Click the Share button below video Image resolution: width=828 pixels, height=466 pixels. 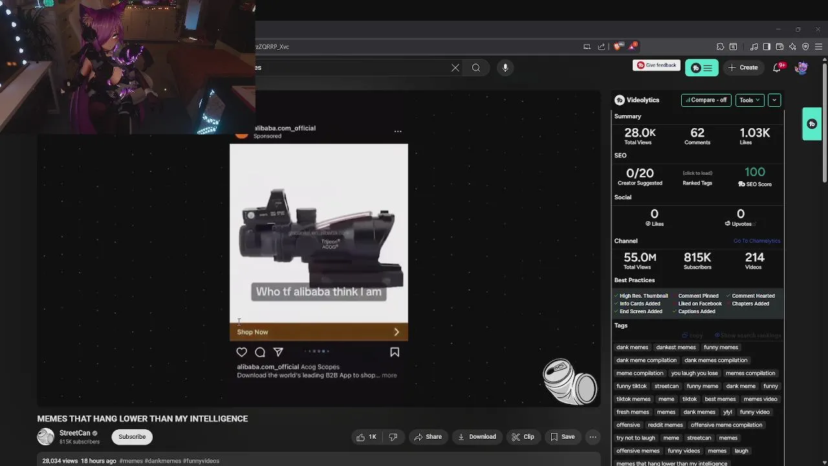pyautogui.click(x=428, y=437)
